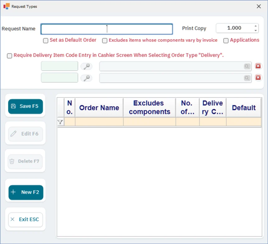268x244 pixels.
Task: Toggle Require Delivery Item Code Entry checkbox
Action: [x=10, y=56]
